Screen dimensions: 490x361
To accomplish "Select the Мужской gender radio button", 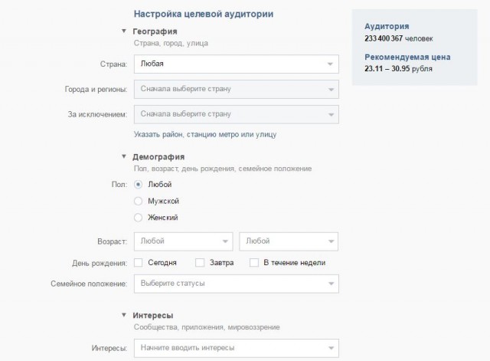I will point(138,201).
